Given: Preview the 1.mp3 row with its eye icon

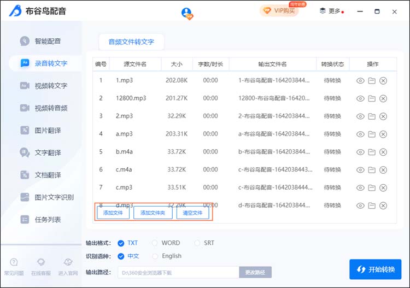Looking at the screenshot, I should coord(360,81).
